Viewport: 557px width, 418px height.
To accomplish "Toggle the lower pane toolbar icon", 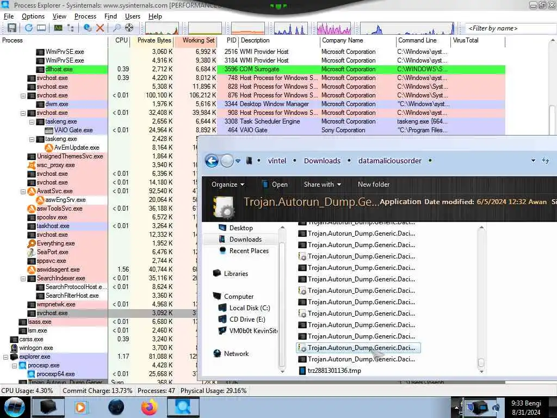I will point(41,28).
